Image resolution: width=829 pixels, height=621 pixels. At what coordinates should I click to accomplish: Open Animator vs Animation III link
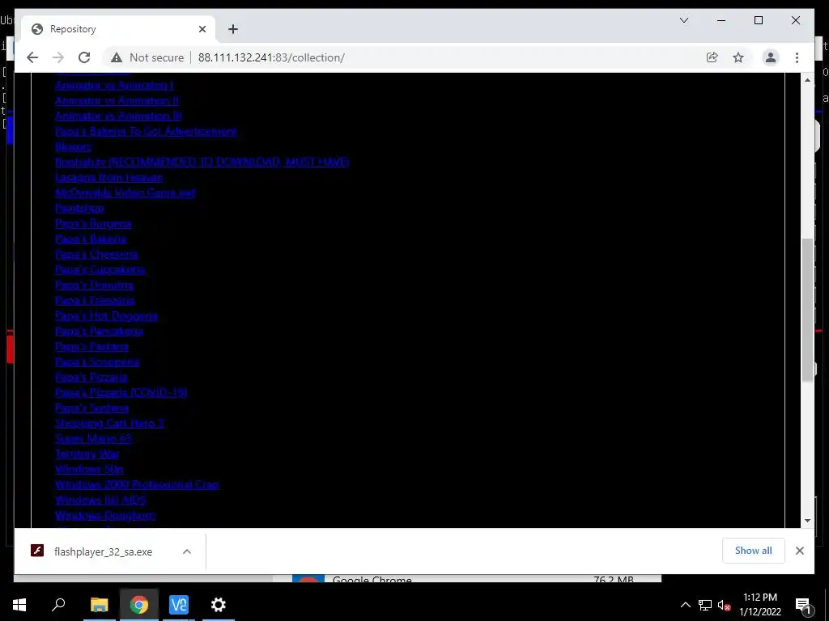(x=118, y=116)
